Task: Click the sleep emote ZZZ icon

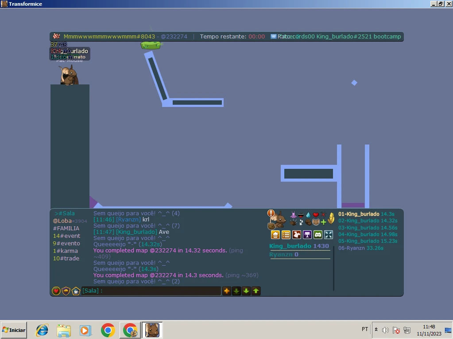Action: click(x=301, y=222)
